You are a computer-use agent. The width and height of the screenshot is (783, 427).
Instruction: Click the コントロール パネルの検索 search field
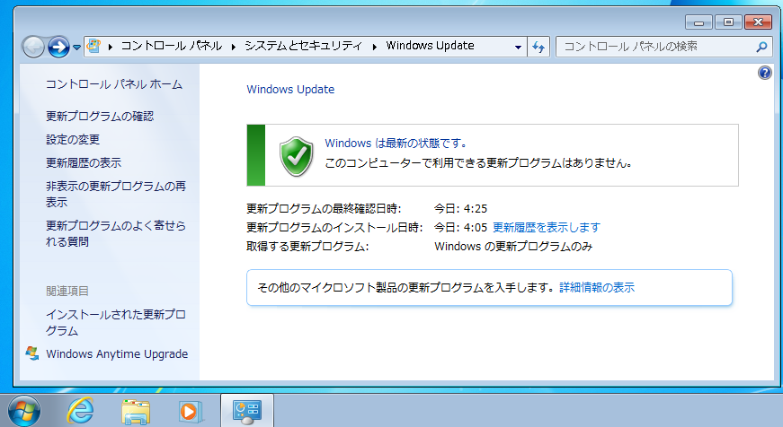(x=663, y=47)
